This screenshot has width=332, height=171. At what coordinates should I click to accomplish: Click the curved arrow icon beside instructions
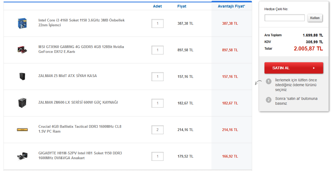[258, 82]
